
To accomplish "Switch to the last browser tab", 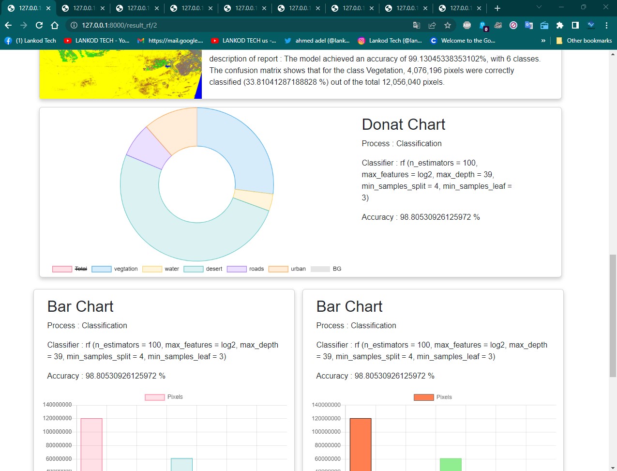I will [460, 8].
